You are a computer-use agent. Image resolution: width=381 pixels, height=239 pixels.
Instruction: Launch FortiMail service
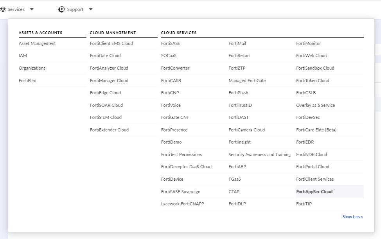[237, 43]
